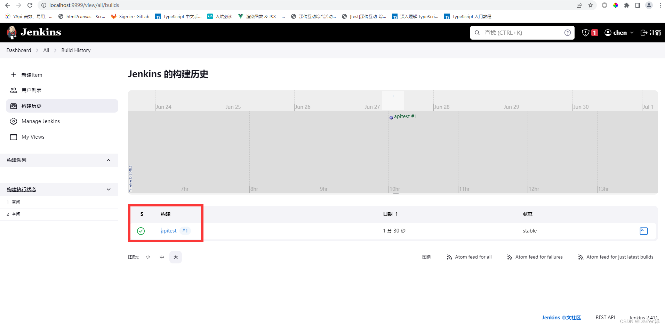Open the browser profile avatar

pyautogui.click(x=649, y=5)
